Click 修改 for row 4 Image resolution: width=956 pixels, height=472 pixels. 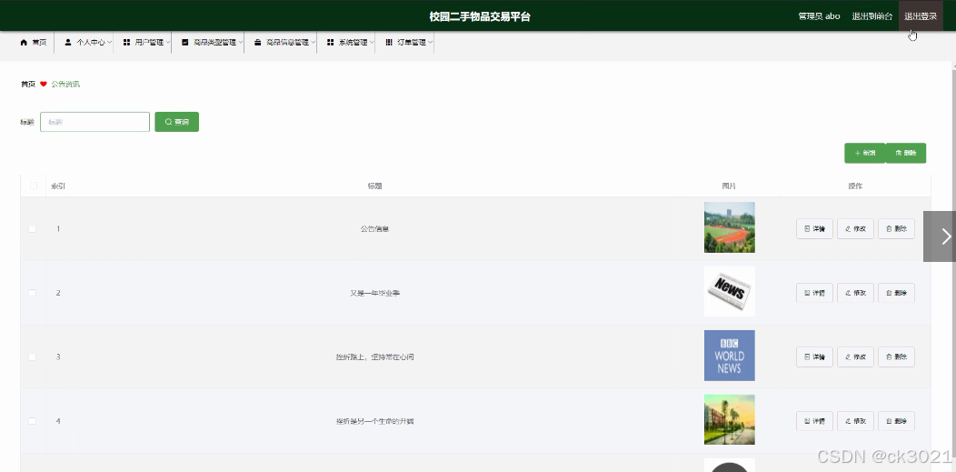(x=855, y=421)
